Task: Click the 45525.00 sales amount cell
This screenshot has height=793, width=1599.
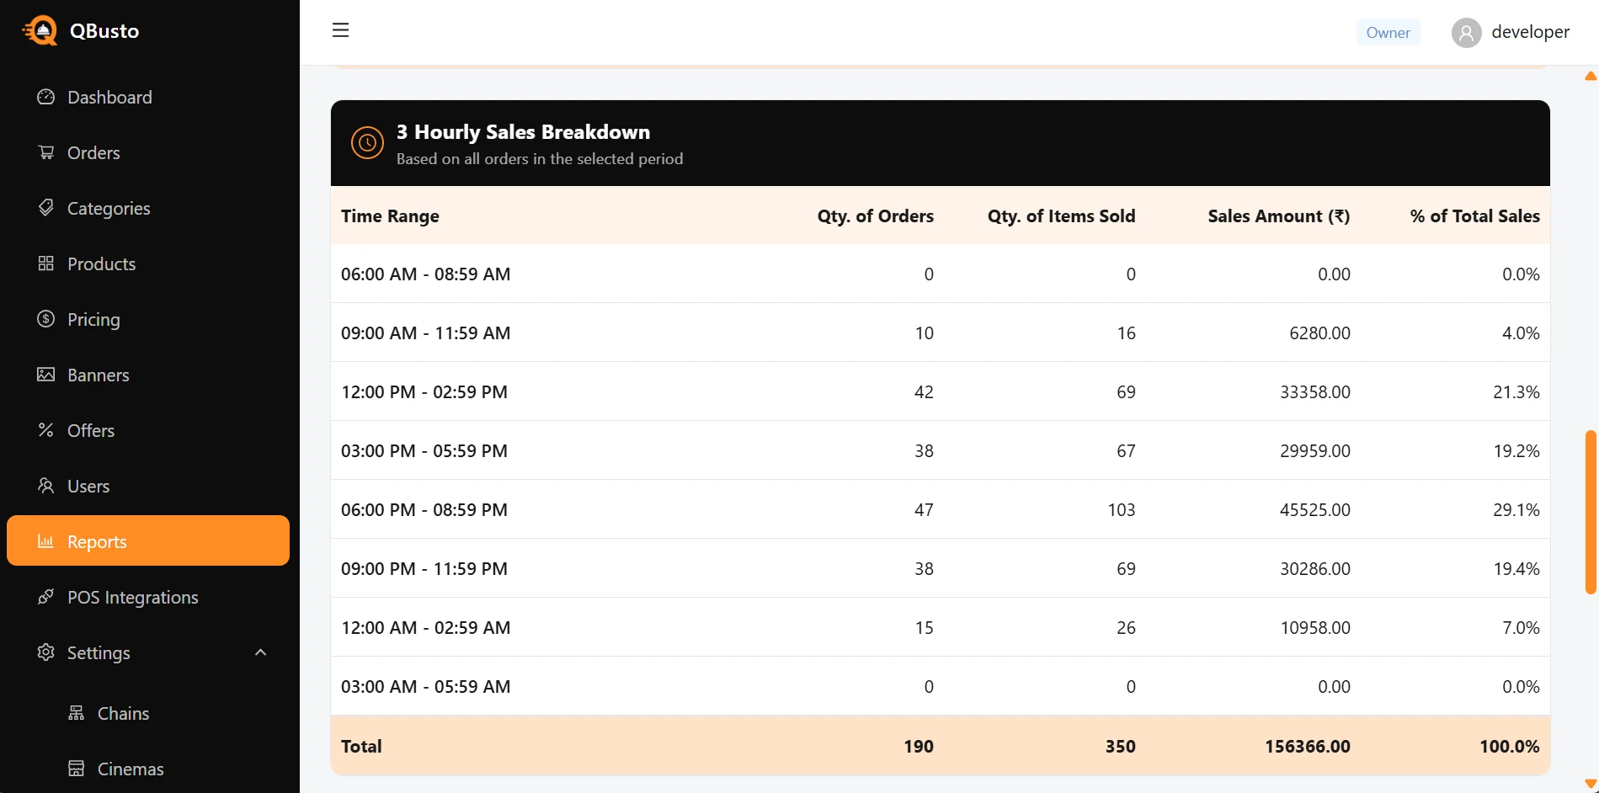Action: [1314, 509]
